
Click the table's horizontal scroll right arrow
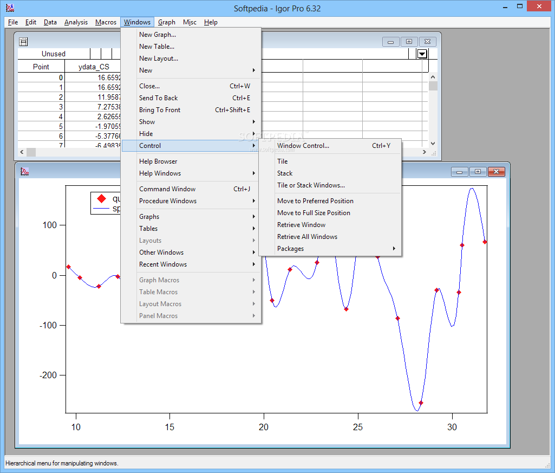pyautogui.click(x=425, y=152)
